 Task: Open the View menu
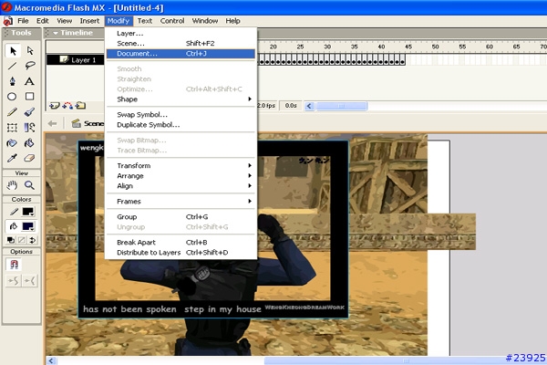pos(64,21)
